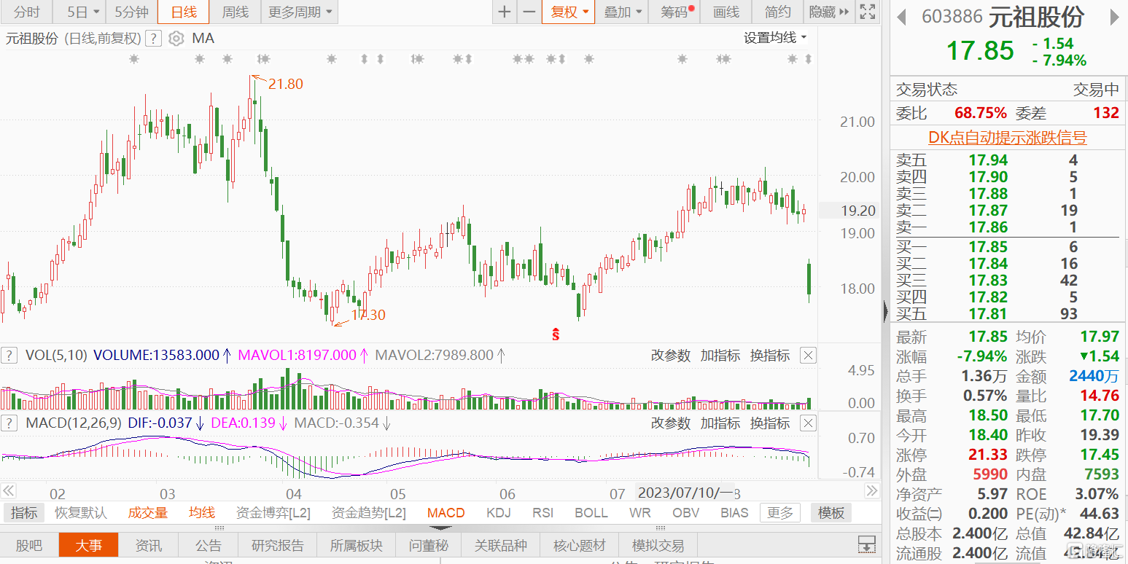Open the 模板 template button
Viewport: 1128px width, 564px height.
pos(831,512)
